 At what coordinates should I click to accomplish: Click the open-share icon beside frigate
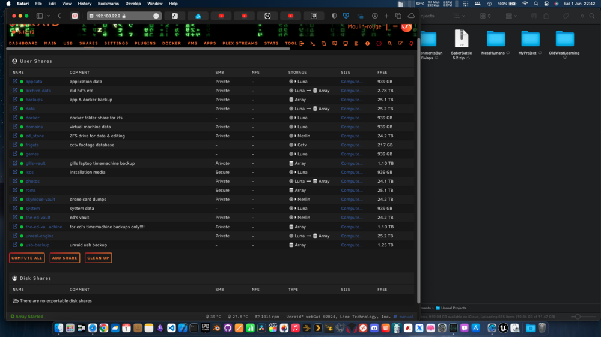tap(15, 145)
